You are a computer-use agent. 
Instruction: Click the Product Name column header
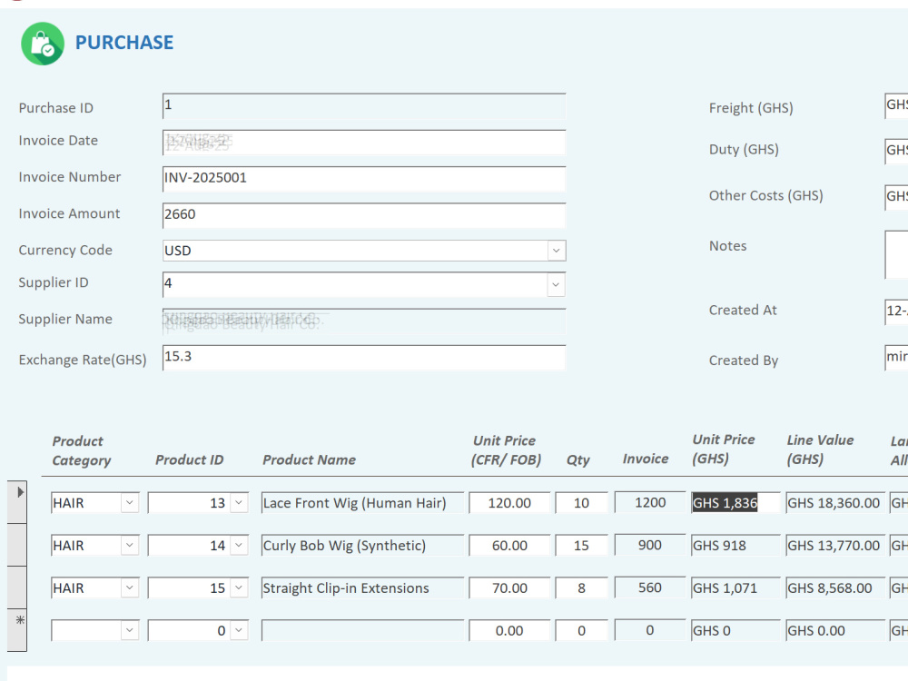[310, 459]
